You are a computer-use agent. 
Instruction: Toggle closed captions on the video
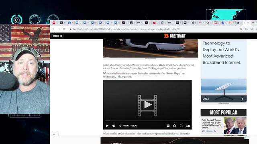pos(168,126)
